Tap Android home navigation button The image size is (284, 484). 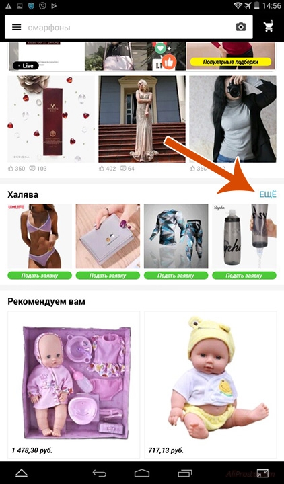tap(142, 473)
